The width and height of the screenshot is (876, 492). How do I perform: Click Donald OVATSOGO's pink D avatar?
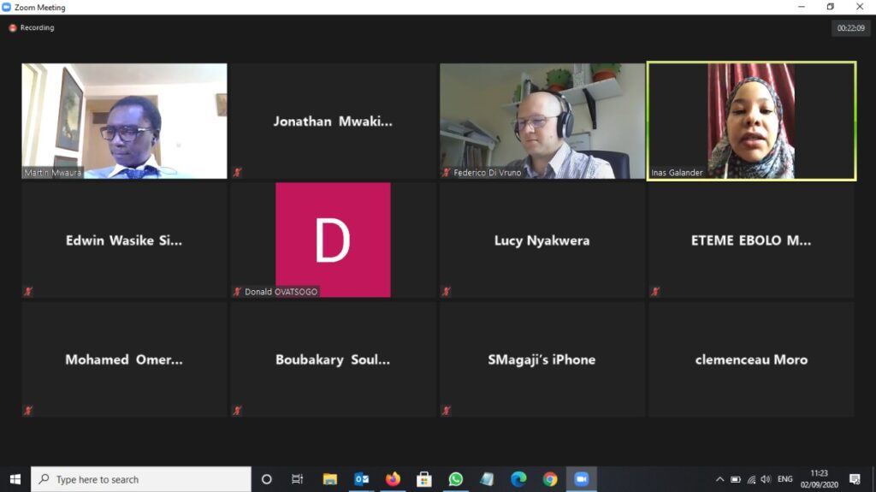(x=333, y=240)
